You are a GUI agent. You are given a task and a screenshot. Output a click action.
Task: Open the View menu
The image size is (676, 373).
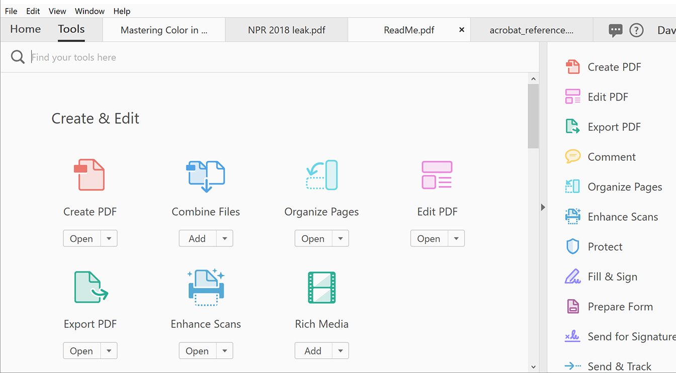coord(57,11)
